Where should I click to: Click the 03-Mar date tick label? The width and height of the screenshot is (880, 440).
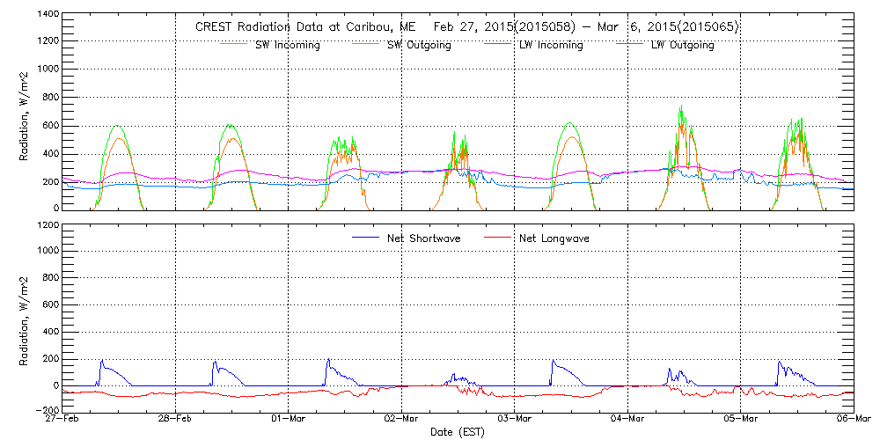515,420
